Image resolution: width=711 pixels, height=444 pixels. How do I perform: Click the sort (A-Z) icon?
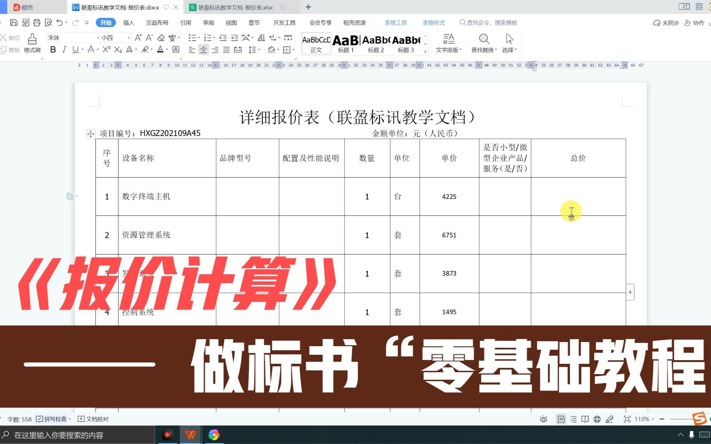261,38
